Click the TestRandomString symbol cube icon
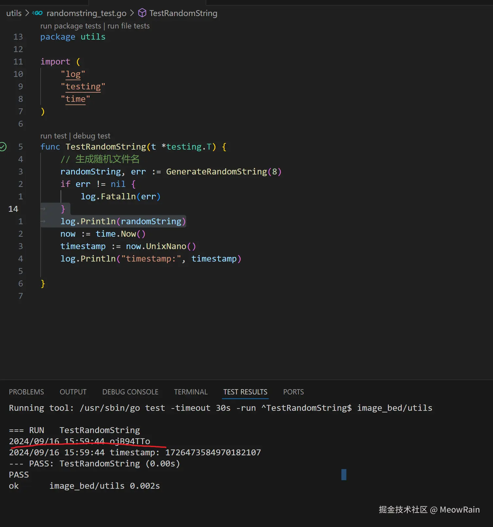The image size is (493, 527). tap(142, 13)
